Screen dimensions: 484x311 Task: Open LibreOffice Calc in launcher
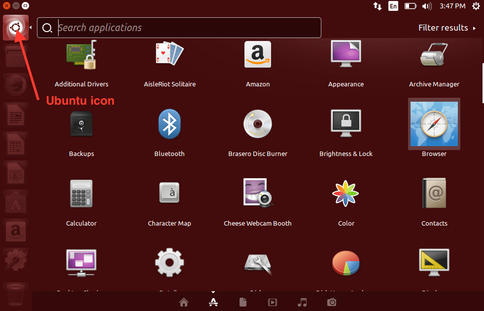[x=16, y=144]
